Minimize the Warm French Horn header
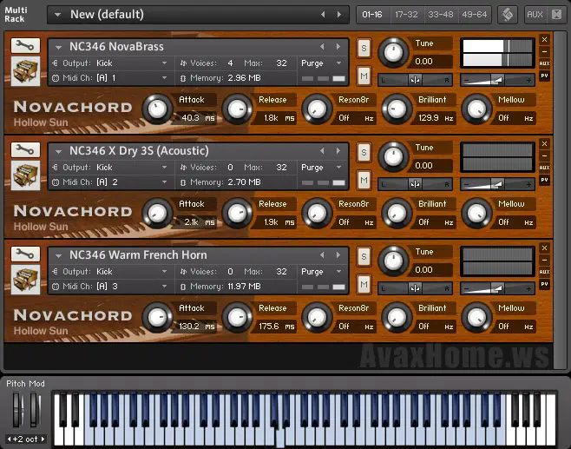The height and width of the screenshot is (449, 571). click(x=544, y=260)
